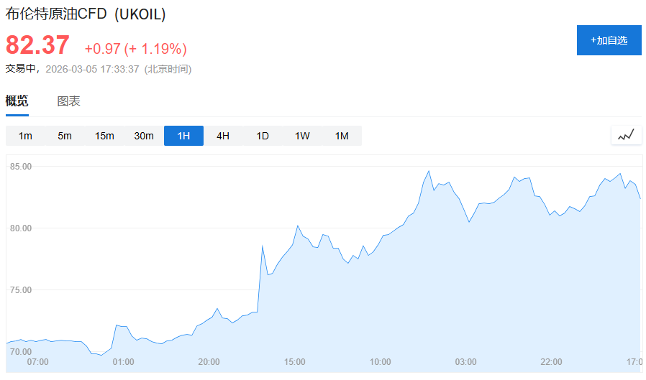
Task: Select the active 1H interval button
Action: 183,136
